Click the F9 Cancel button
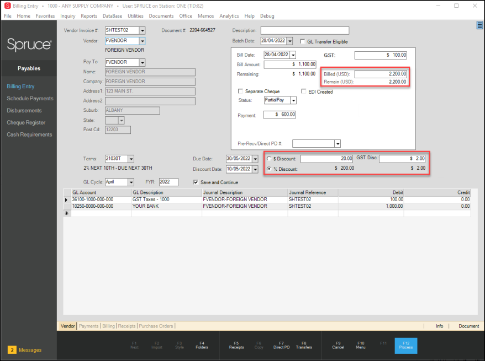Viewport: 485px width, 361px height. coord(338,345)
